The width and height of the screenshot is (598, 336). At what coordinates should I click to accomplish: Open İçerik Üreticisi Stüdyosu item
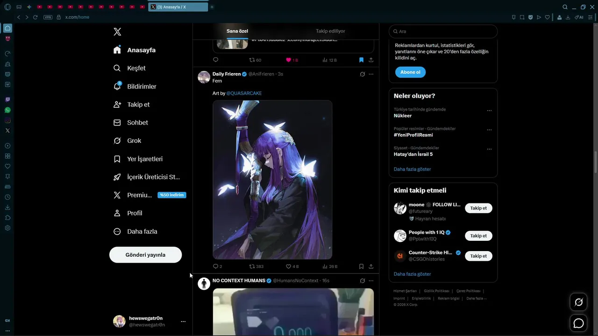[x=147, y=177]
